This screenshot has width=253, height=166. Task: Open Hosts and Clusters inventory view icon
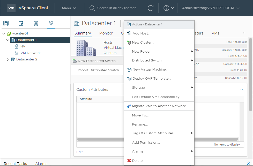(x=6, y=23)
